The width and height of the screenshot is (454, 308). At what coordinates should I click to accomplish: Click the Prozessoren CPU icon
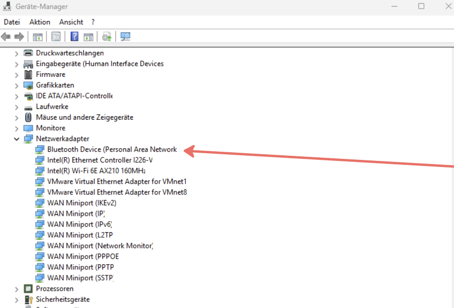click(28, 289)
